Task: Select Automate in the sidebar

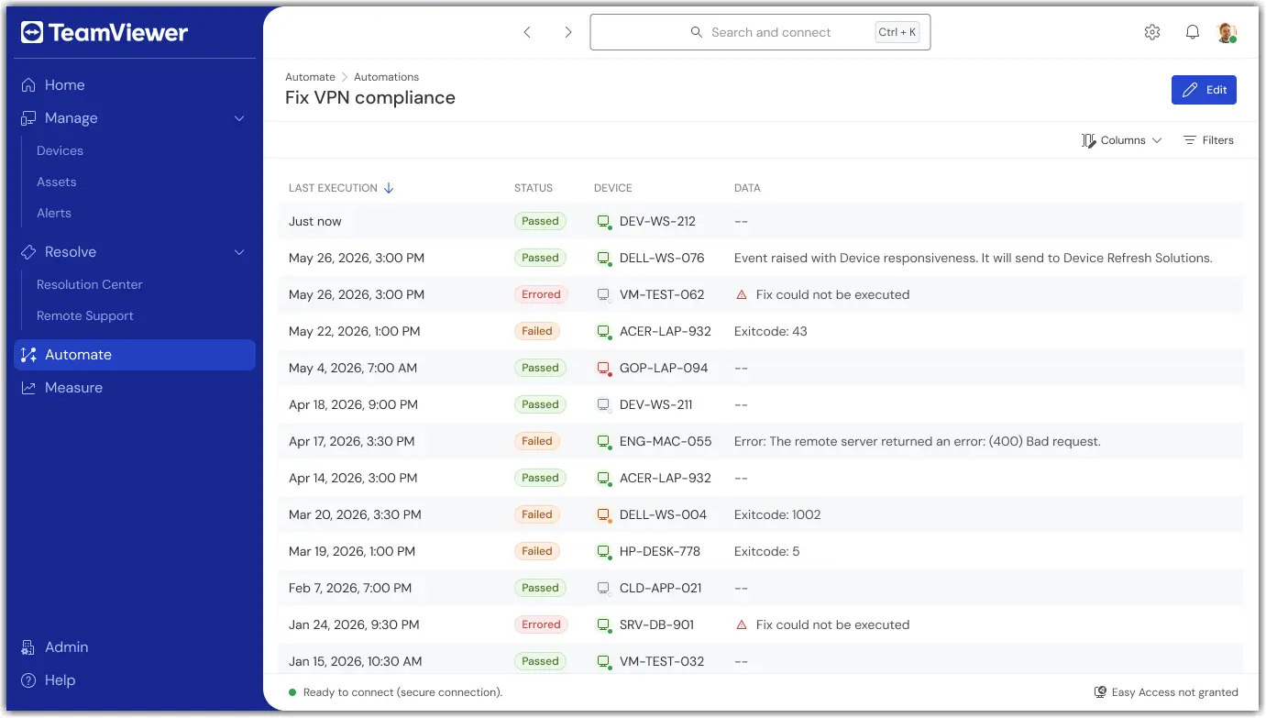Action: pyautogui.click(x=135, y=355)
